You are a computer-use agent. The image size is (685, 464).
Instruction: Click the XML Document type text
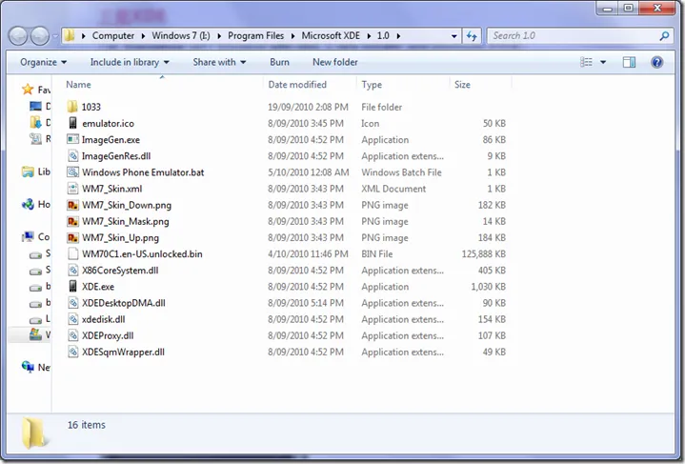pos(393,189)
